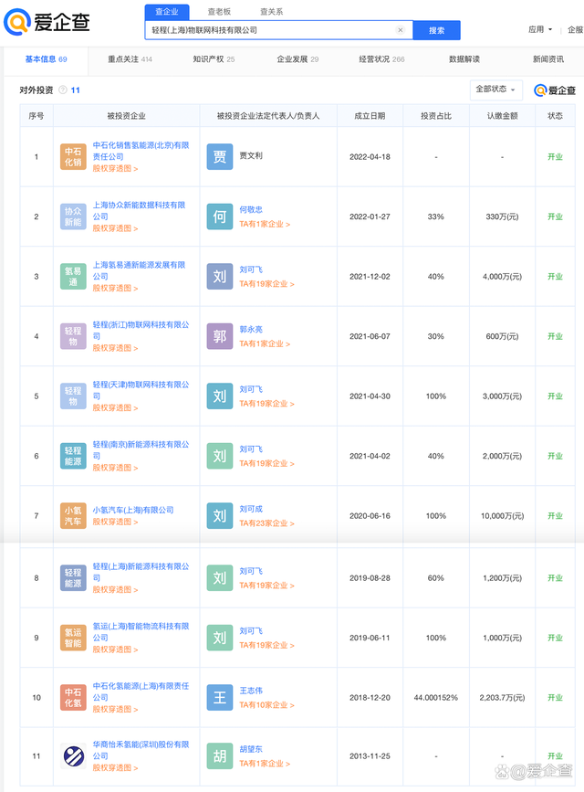
Task: Click 王志伟 representative name
Action: (x=251, y=691)
